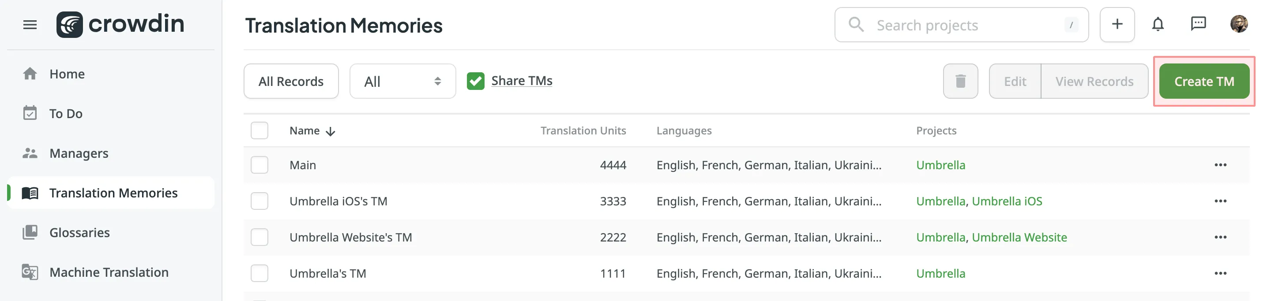Screen dimensions: 1271x301
Task: Sort by the Name column arrow
Action: point(331,131)
